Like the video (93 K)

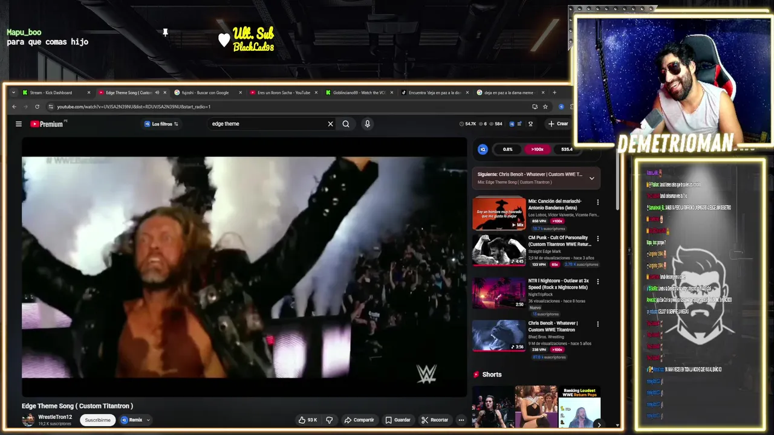tap(308, 420)
